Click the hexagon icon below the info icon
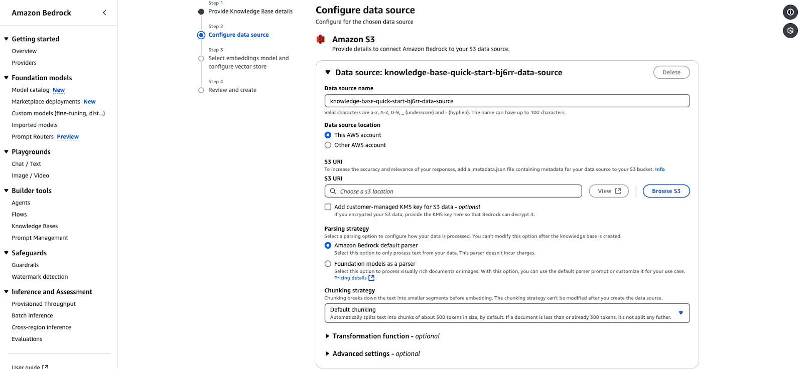 pyautogui.click(x=790, y=31)
